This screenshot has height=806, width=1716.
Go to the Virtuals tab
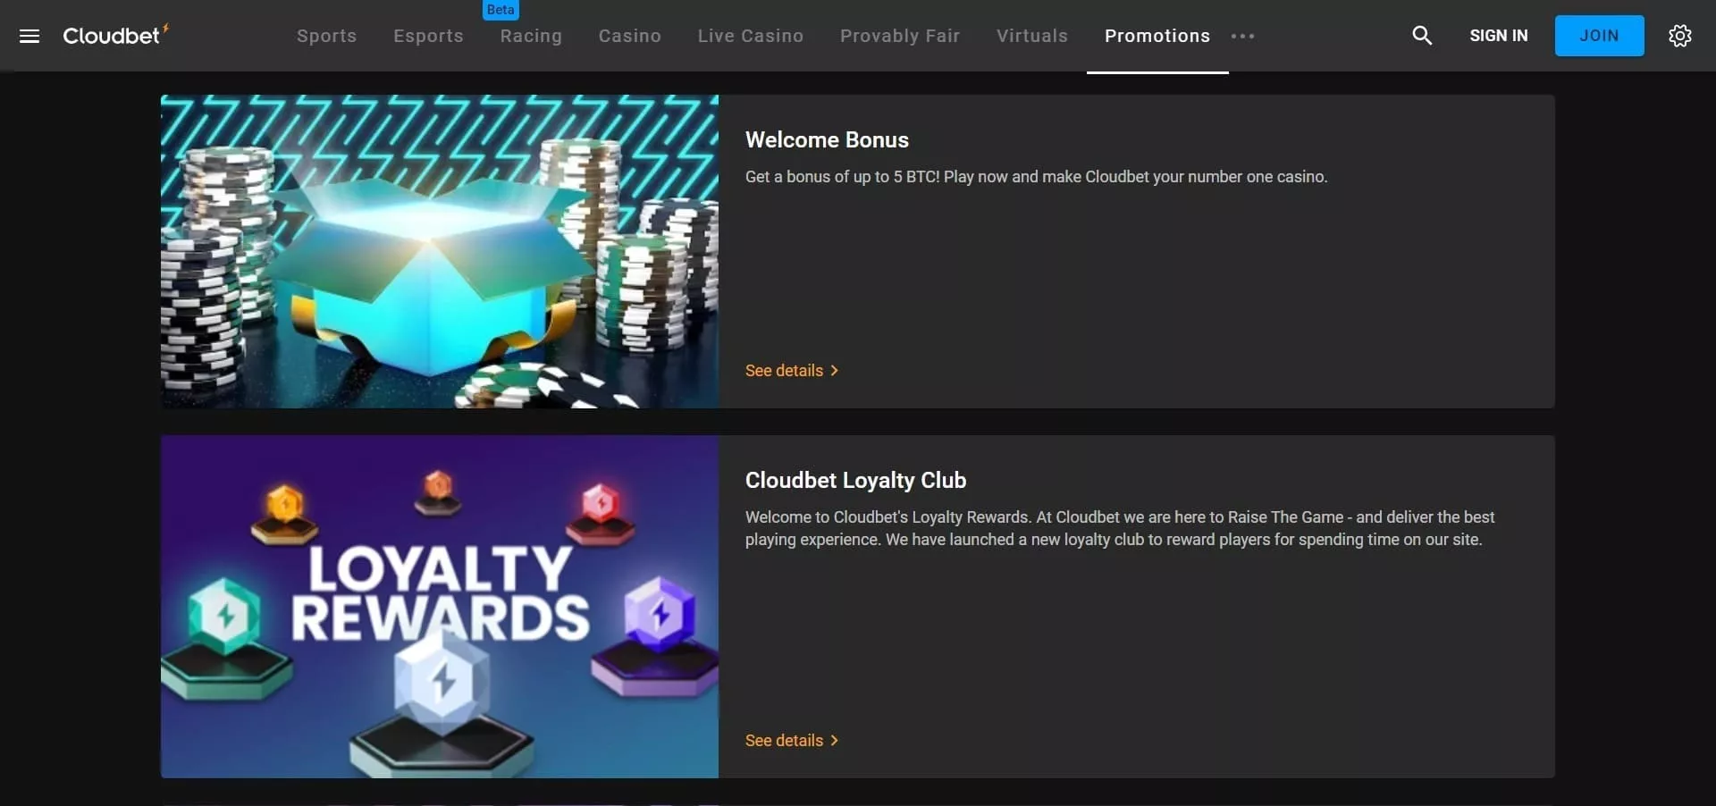pyautogui.click(x=1032, y=36)
